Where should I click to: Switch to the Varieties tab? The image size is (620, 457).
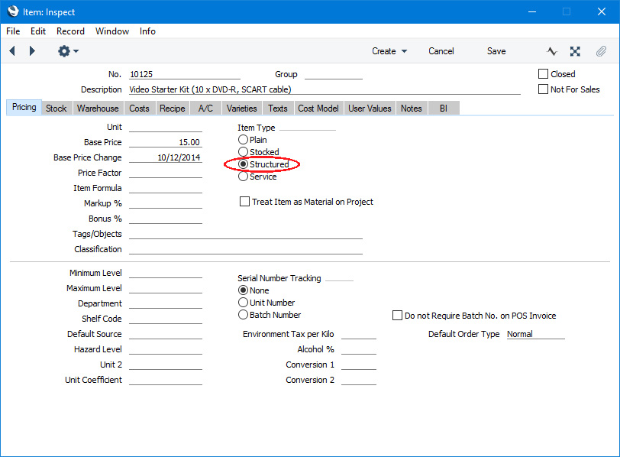241,109
